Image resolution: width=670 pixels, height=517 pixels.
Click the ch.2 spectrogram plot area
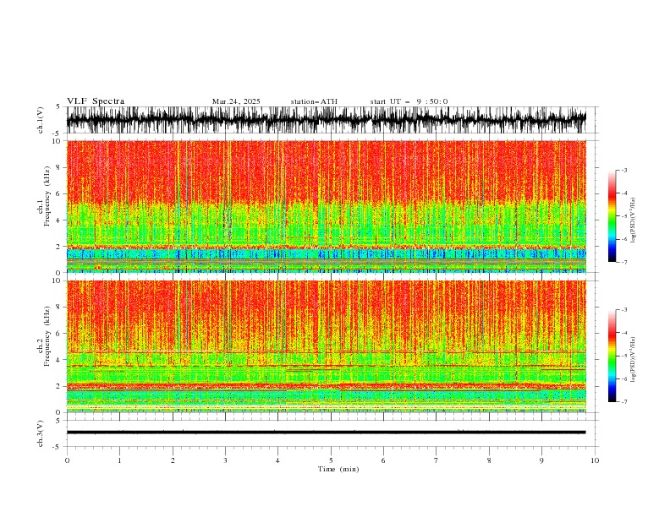326,346
